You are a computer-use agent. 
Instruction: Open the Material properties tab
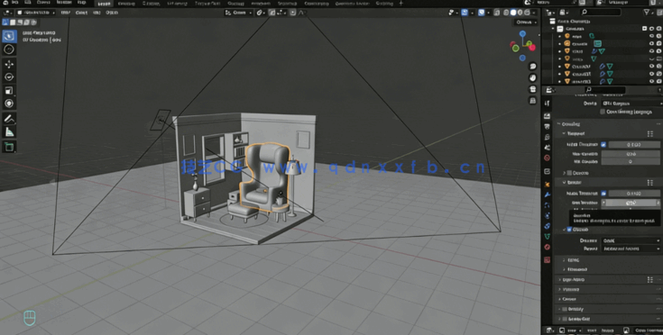click(548, 247)
